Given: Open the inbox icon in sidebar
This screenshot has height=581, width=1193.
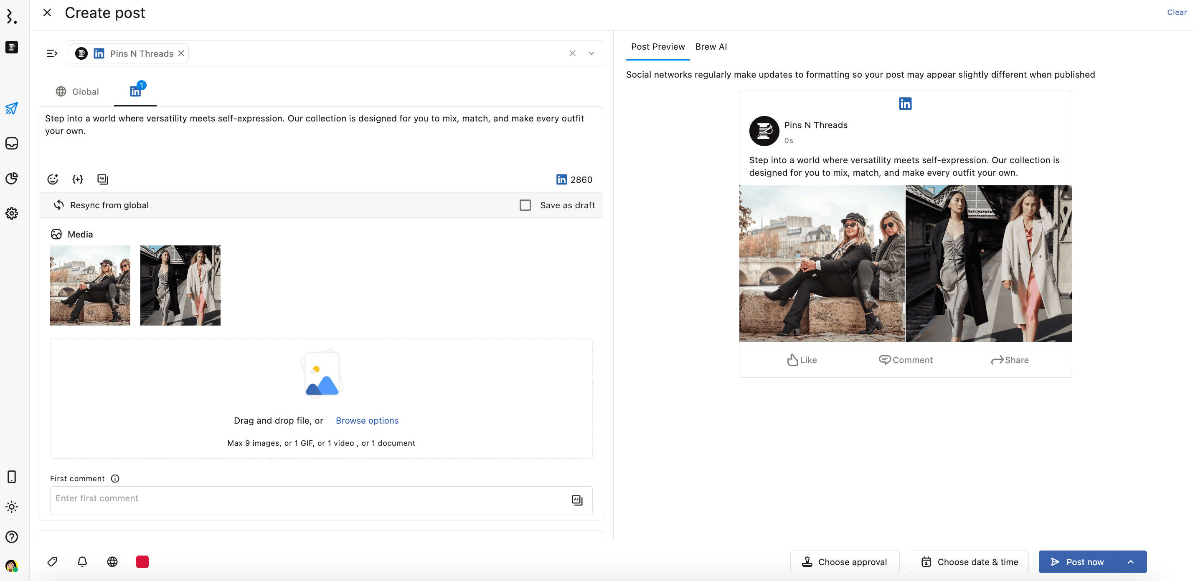Looking at the screenshot, I should coord(12,144).
